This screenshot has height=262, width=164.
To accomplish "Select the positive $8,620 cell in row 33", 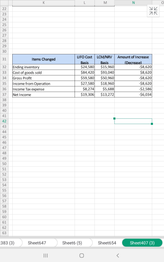I will 133,73.
